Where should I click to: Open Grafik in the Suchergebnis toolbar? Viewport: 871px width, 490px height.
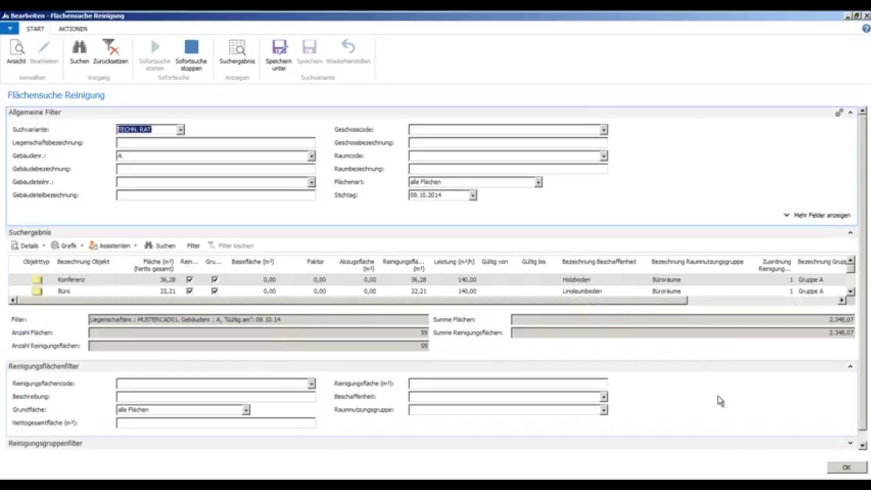click(64, 246)
